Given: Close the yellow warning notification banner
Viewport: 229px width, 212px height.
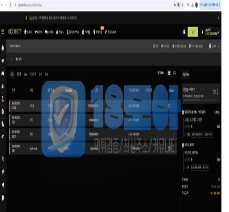Looking at the screenshot, I should 218,18.
